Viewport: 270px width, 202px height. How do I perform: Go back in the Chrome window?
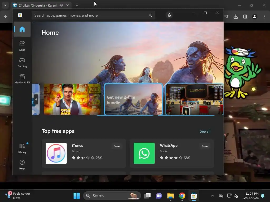pyautogui.click(x=6, y=17)
